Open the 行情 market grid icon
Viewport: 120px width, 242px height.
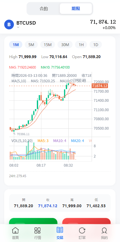tap(37, 231)
